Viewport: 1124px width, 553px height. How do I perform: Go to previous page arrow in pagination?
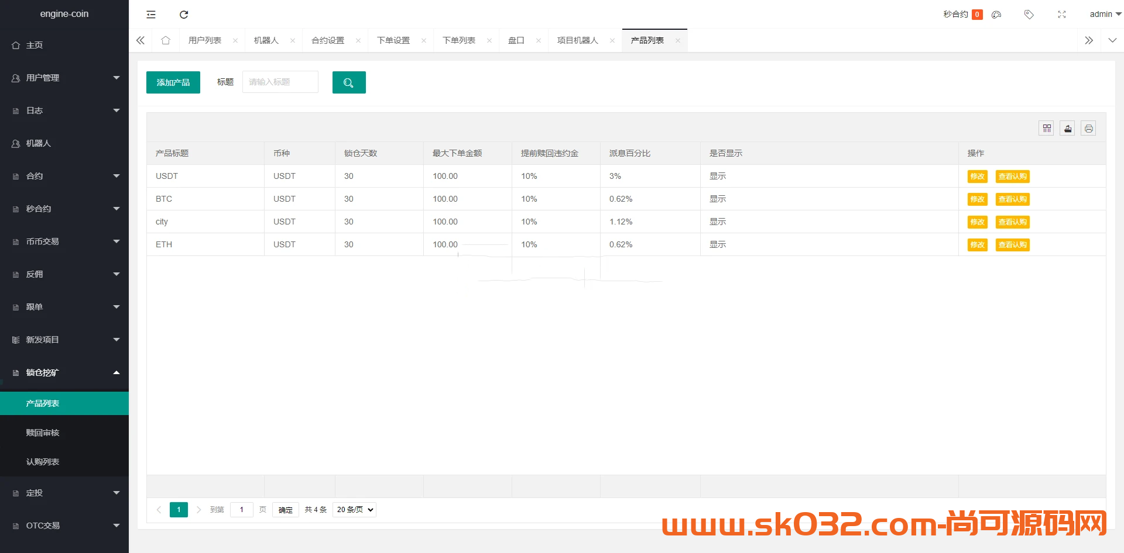159,510
